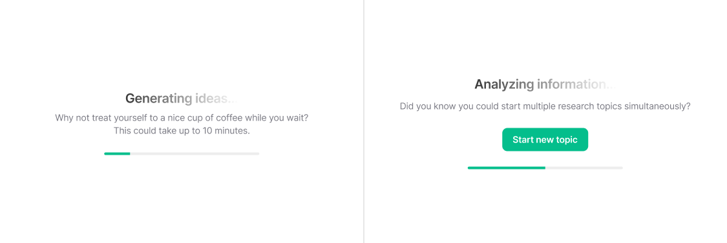This screenshot has width=727, height=243.
Task: Click the Analyzing information heading text
Action: click(x=545, y=84)
